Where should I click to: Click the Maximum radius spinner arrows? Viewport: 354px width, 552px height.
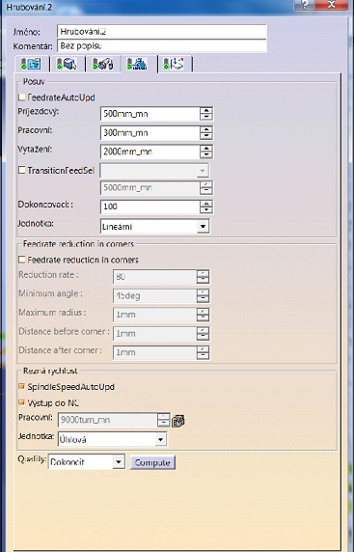coord(203,315)
